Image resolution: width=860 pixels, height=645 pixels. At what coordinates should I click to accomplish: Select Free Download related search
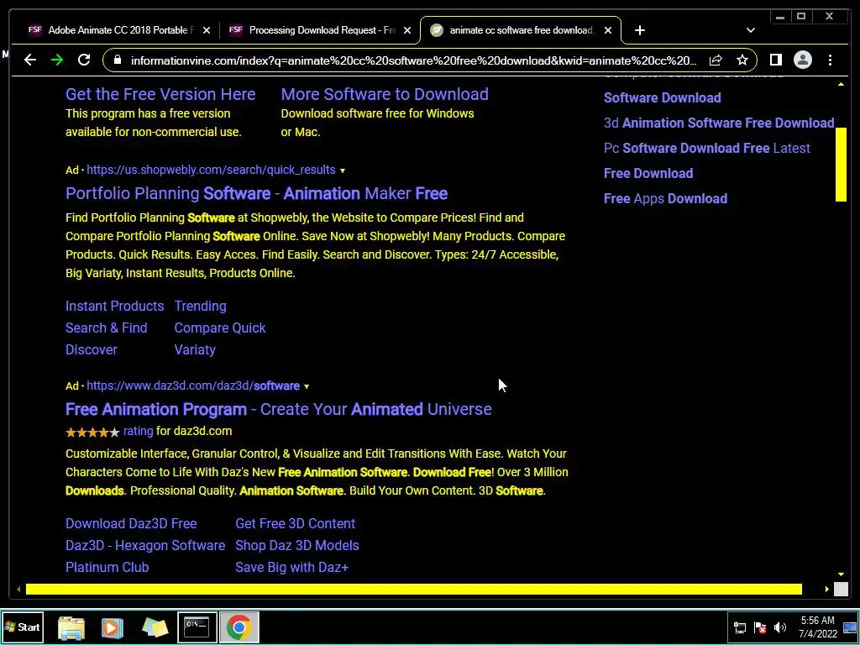click(648, 173)
